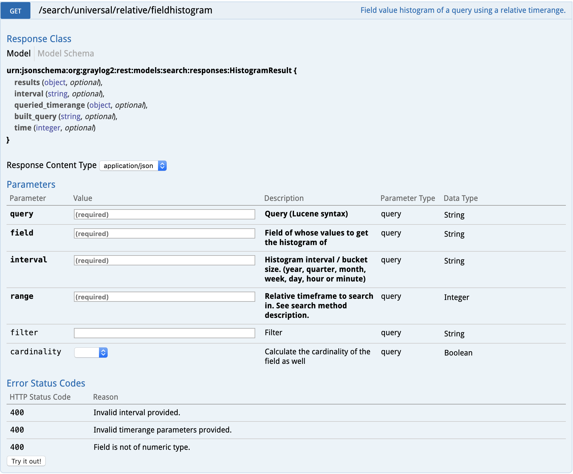Viewport: 573px width, 474px height.
Task: Click the 'integer' link for time
Action: (48, 128)
